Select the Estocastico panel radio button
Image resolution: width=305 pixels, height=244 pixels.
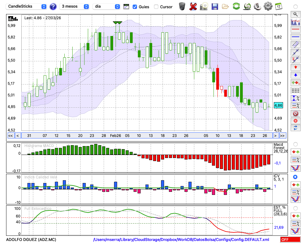pos(296,208)
